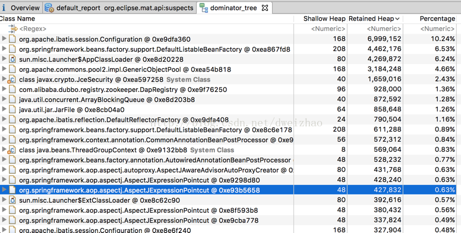Click the dominator_tree tab icon
The width and height of the screenshot is (461, 233).
click(204, 8)
